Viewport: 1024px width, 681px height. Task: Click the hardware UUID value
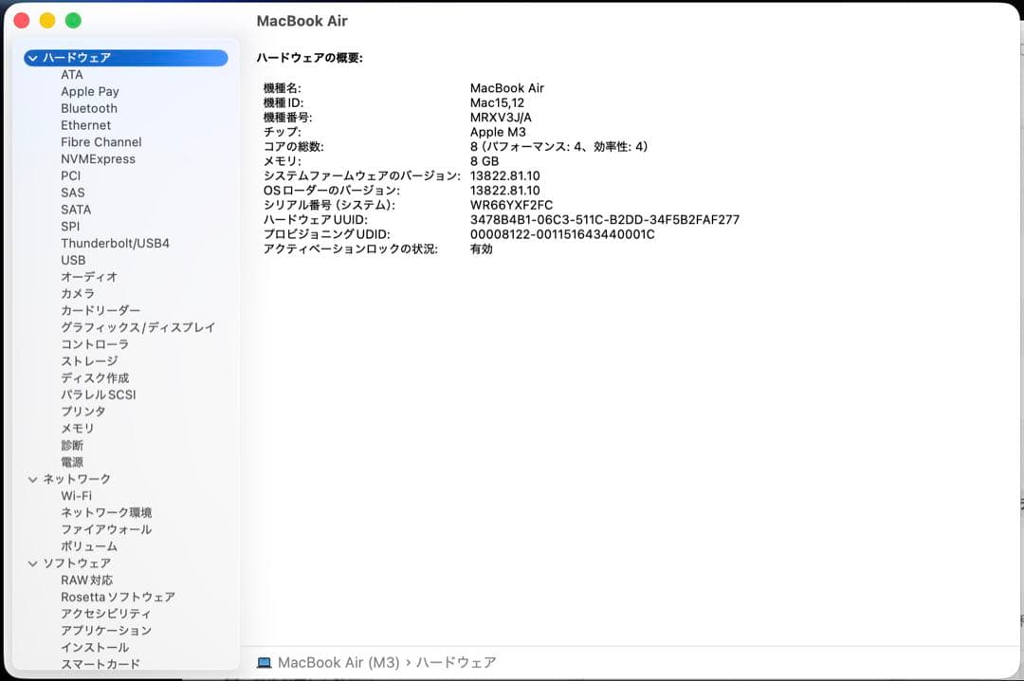(605, 220)
